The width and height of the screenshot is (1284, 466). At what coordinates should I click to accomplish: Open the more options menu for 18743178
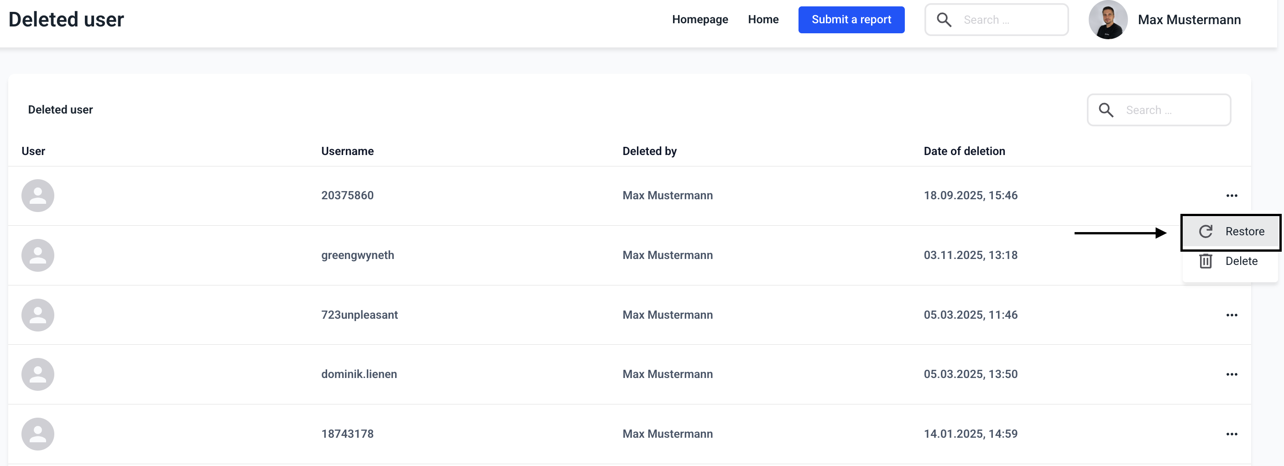(x=1231, y=434)
